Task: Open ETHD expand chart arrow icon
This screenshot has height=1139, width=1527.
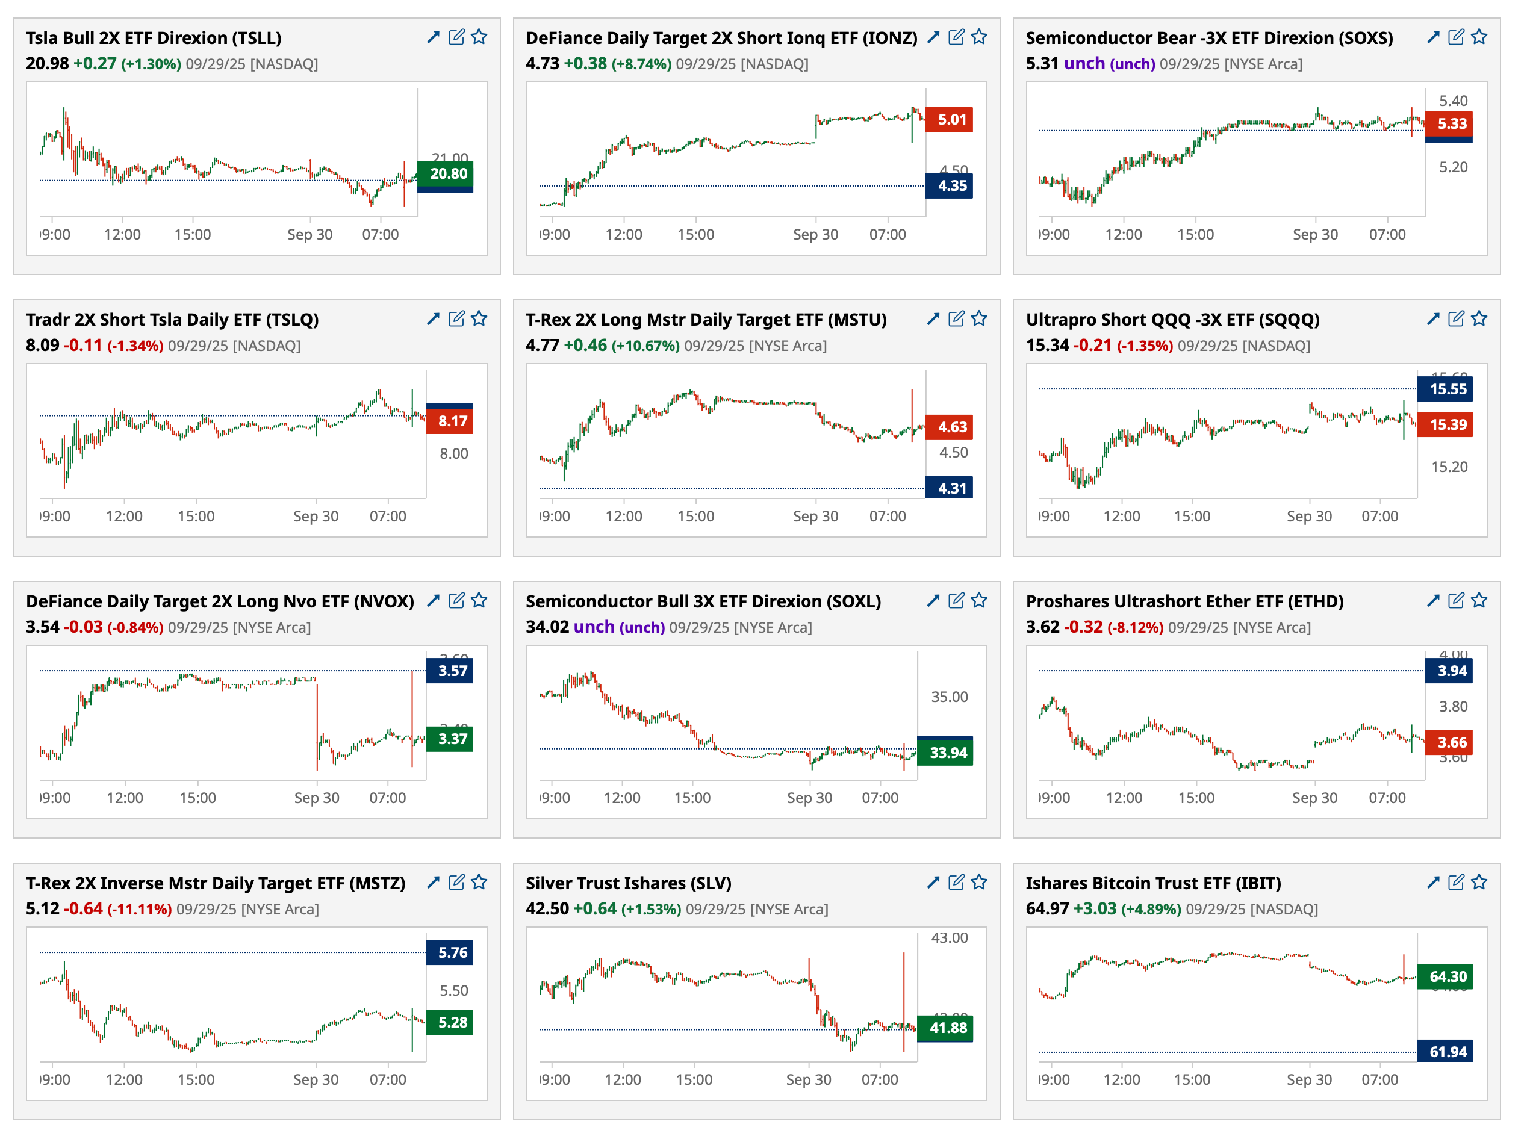Action: tap(1433, 601)
